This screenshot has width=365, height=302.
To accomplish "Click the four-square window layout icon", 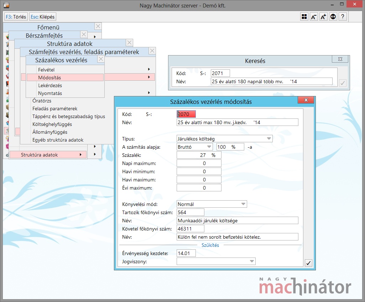I will (x=304, y=17).
